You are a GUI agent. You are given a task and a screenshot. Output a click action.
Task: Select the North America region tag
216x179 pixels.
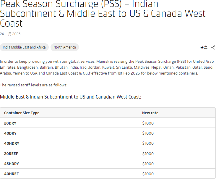tap(64, 47)
